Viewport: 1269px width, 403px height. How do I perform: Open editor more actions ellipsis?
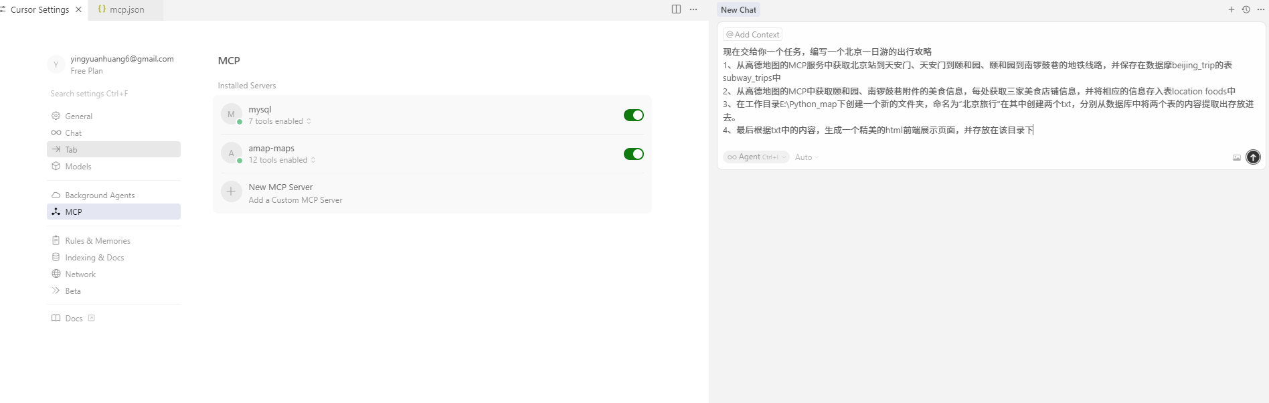tap(693, 9)
